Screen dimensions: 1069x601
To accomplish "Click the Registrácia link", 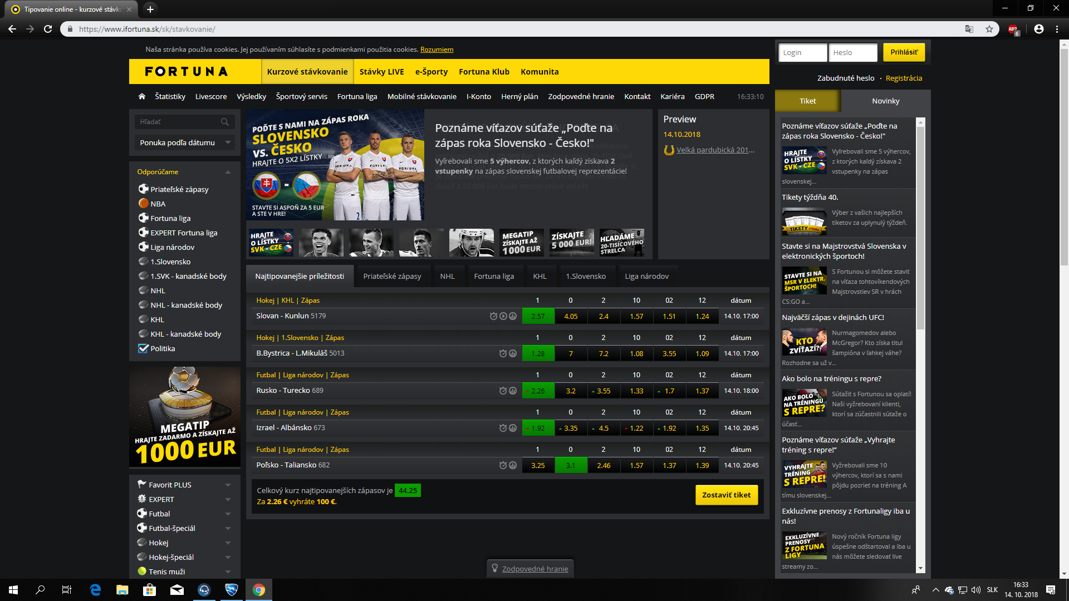I will coord(904,78).
